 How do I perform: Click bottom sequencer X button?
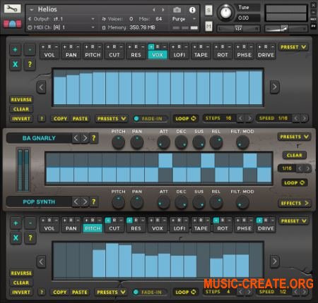(x=16, y=237)
